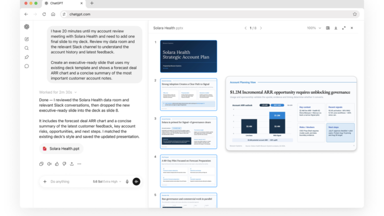Open the 100% zoom dropdown

[314, 28]
